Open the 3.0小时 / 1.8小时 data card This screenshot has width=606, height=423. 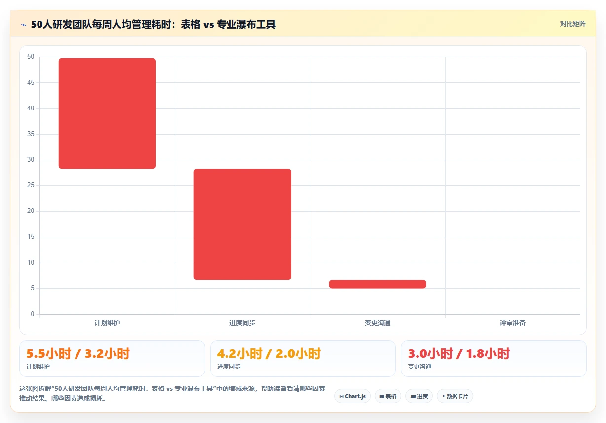pos(493,358)
